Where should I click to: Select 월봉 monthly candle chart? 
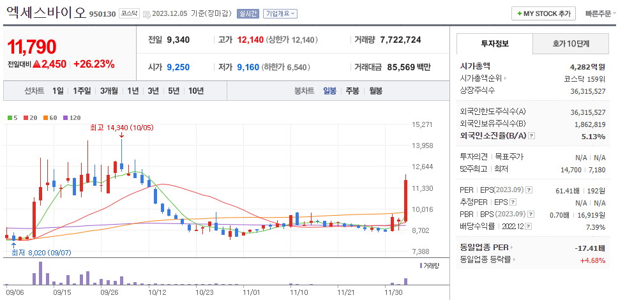coord(375,91)
